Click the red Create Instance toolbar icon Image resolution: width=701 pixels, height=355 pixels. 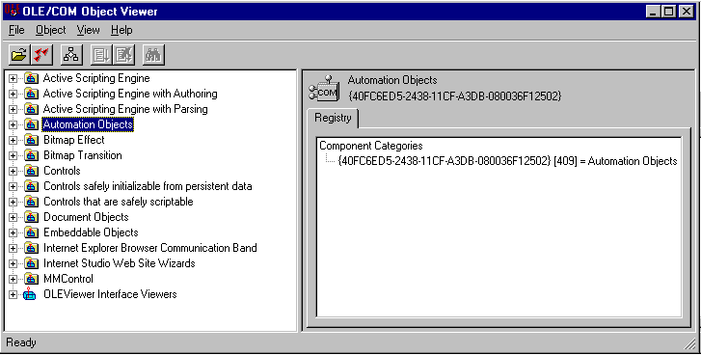pyautogui.click(x=42, y=55)
